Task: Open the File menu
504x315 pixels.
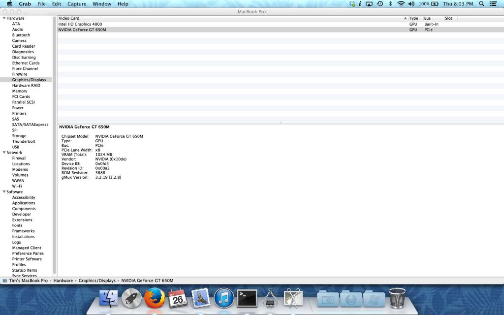Action: [41, 4]
